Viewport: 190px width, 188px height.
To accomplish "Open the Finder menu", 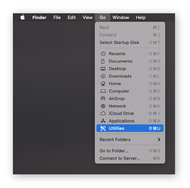I will [x=39, y=18].
